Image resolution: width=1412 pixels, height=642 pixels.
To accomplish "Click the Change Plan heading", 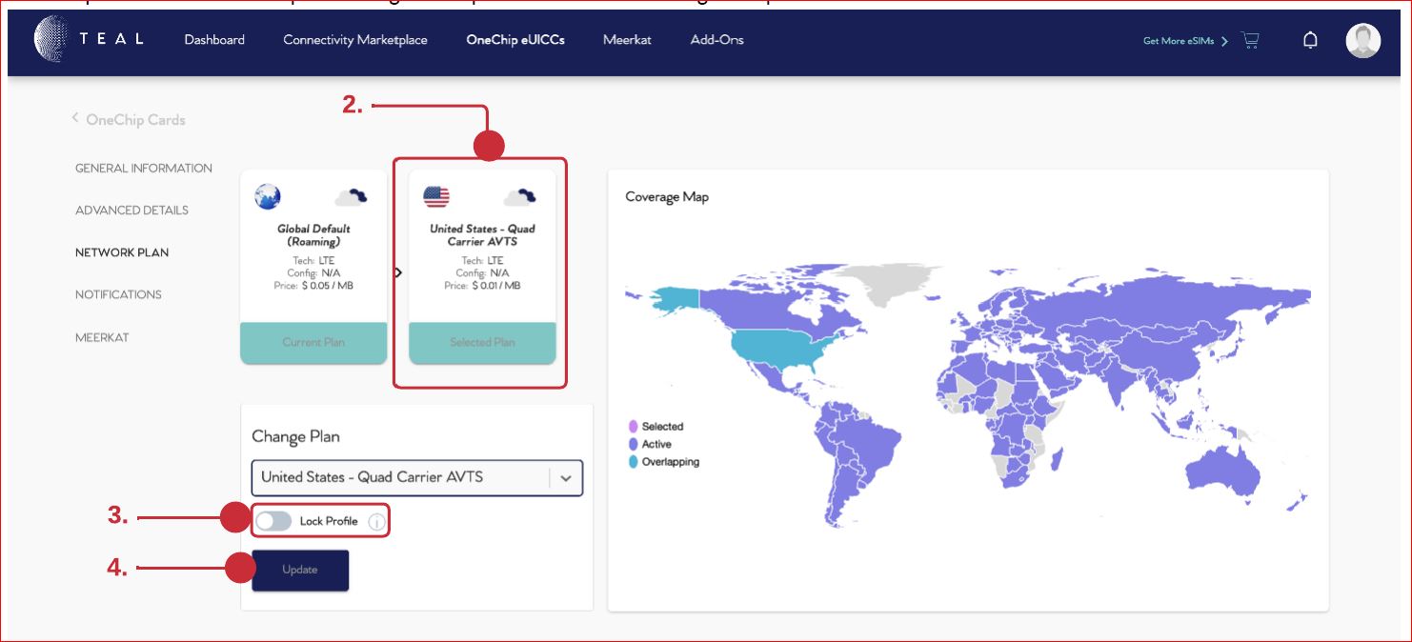I will [295, 436].
